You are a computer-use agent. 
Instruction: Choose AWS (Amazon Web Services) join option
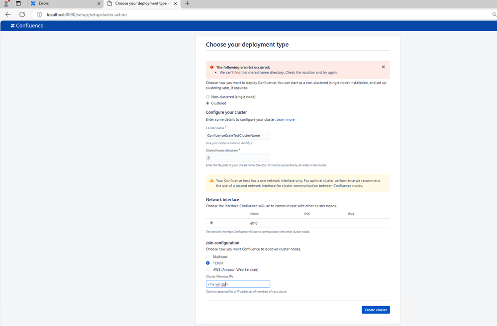[207, 270]
